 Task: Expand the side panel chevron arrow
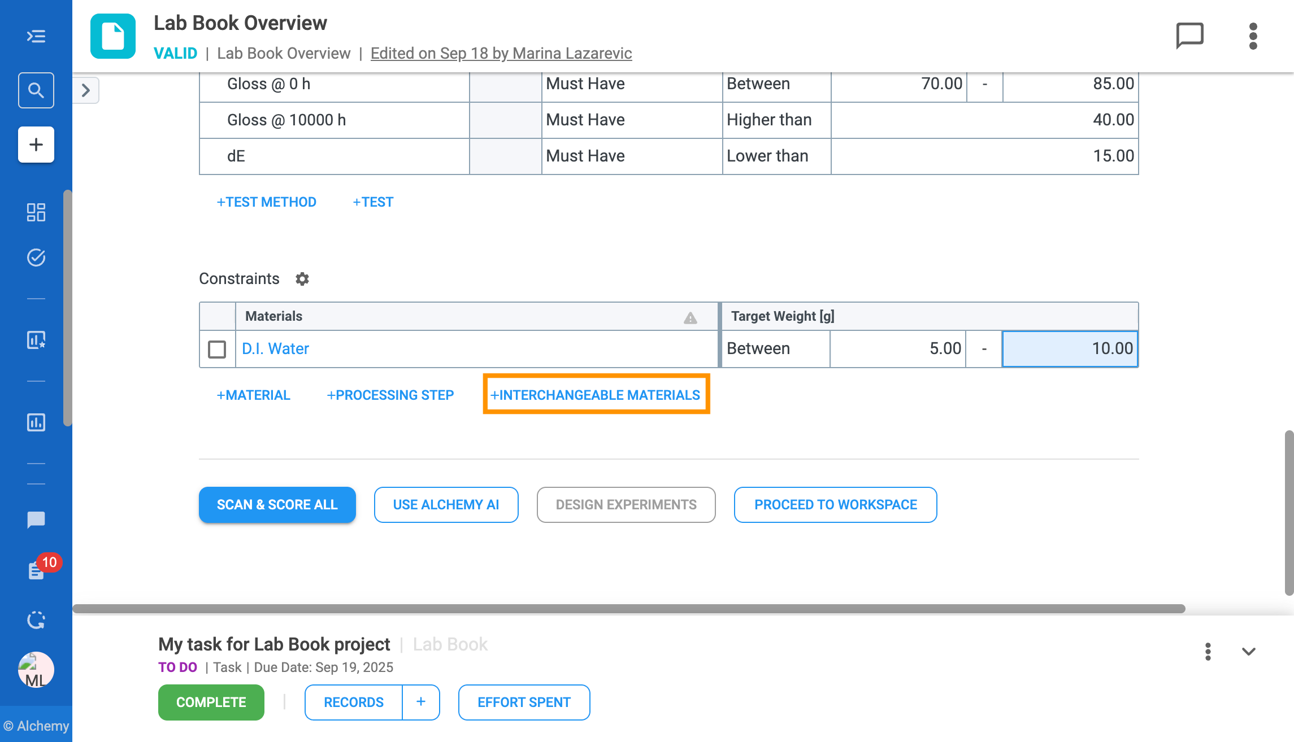[86, 90]
